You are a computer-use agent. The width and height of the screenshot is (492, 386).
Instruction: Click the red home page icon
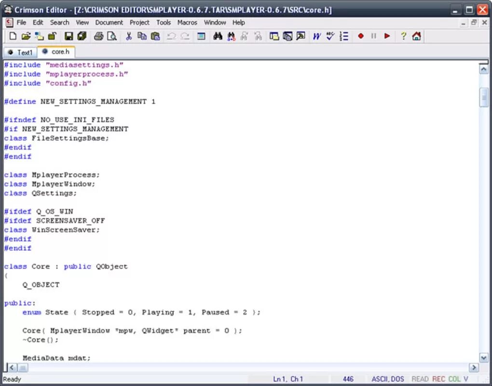click(x=416, y=36)
